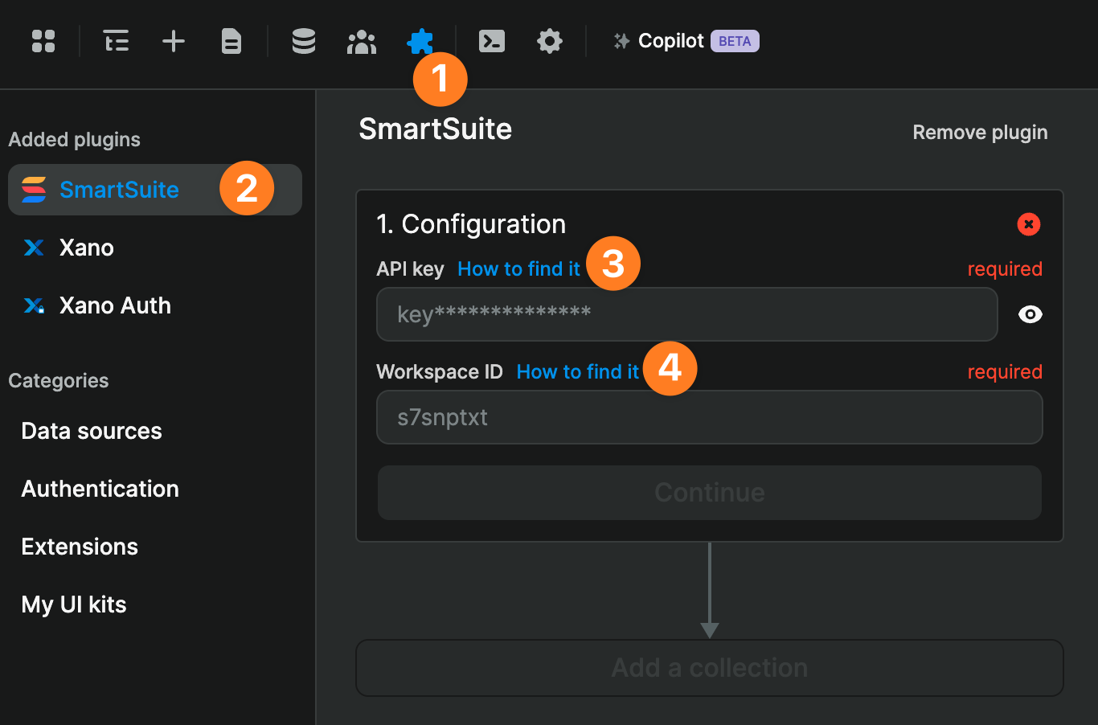Open 'How to find it' link for API key
The width and height of the screenshot is (1098, 725).
coord(518,268)
